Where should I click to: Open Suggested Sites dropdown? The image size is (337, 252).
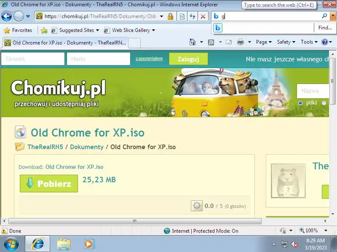75,30
